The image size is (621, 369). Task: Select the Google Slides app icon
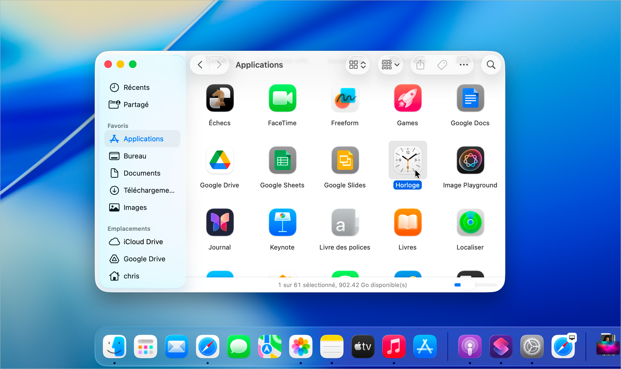coord(345,160)
